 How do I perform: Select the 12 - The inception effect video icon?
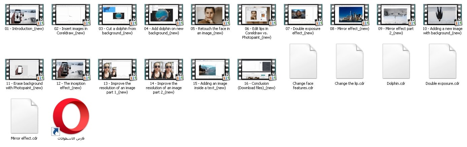[x=71, y=70]
